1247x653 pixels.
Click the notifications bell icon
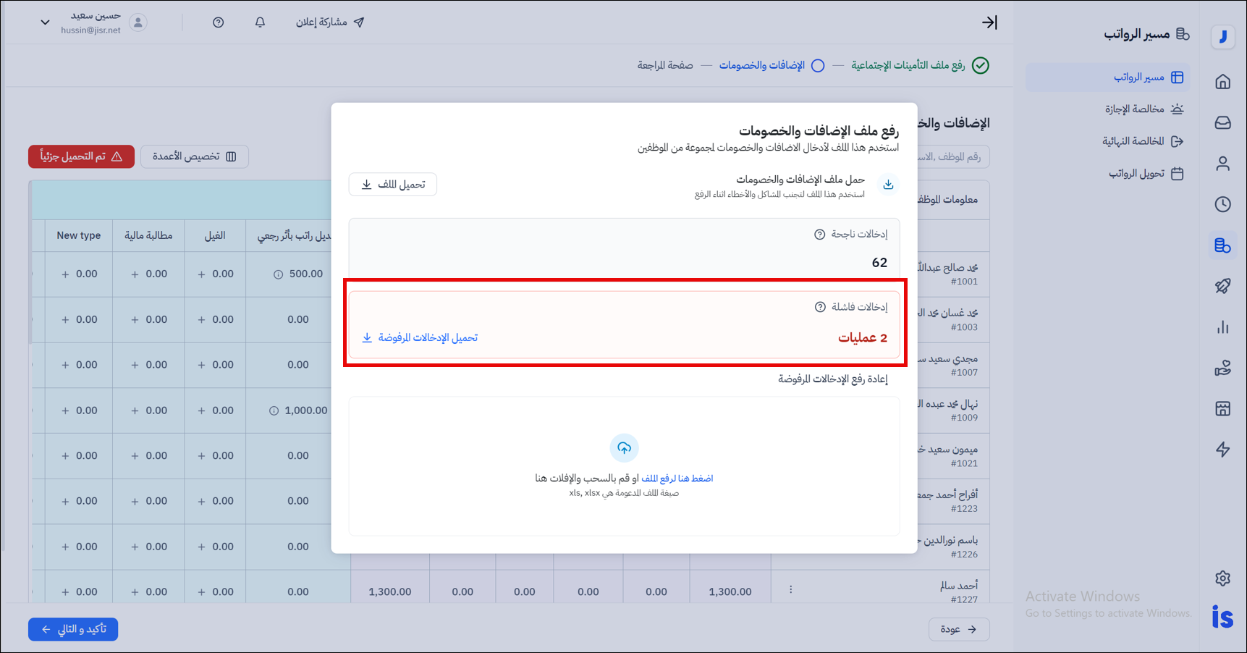tap(260, 22)
